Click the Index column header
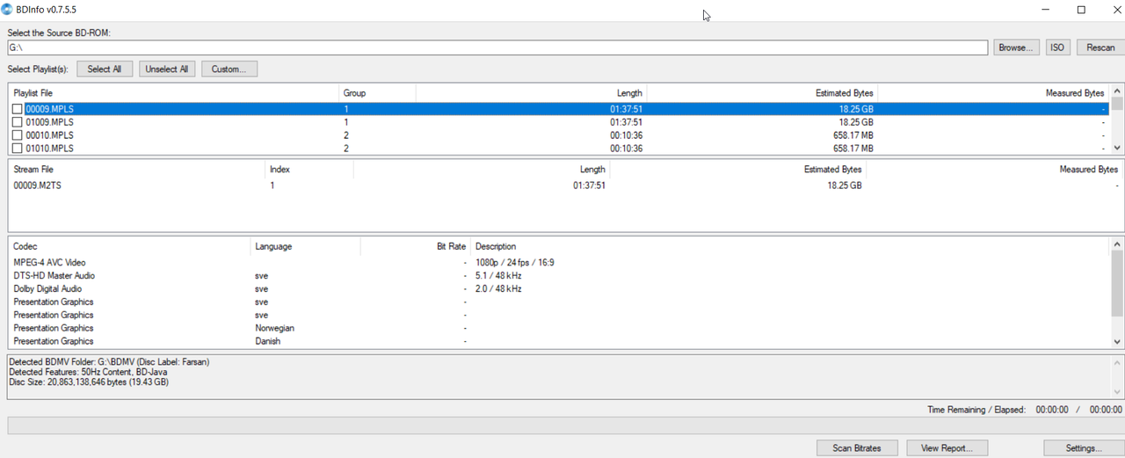Viewport: 1125px width, 458px height. point(309,169)
